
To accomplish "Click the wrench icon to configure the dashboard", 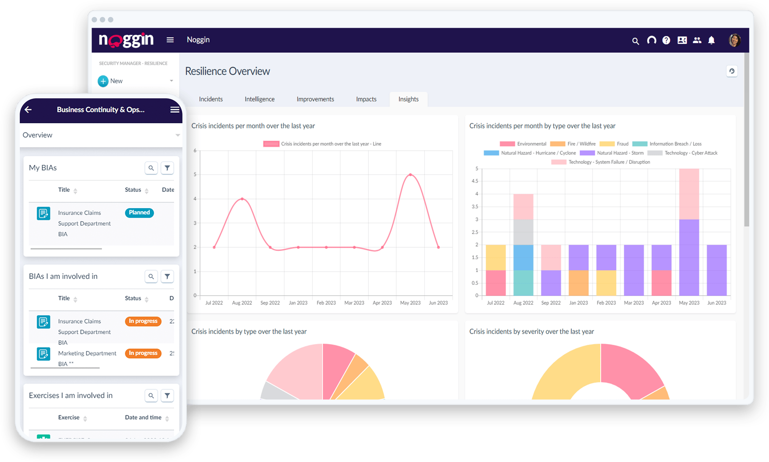I will pyautogui.click(x=732, y=71).
